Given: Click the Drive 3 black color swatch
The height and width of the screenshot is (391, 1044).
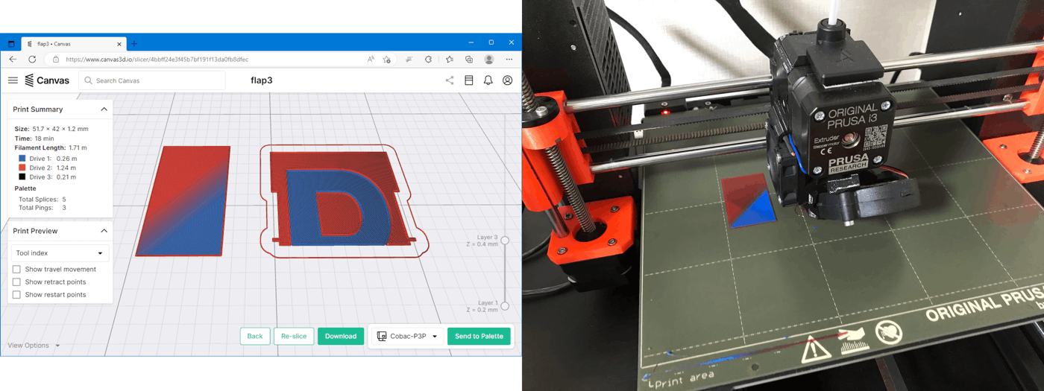Looking at the screenshot, I should point(22,177).
